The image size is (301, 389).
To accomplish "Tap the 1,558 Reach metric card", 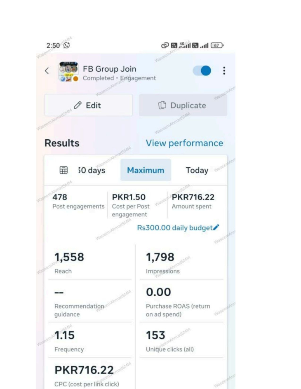I will (x=90, y=263).
